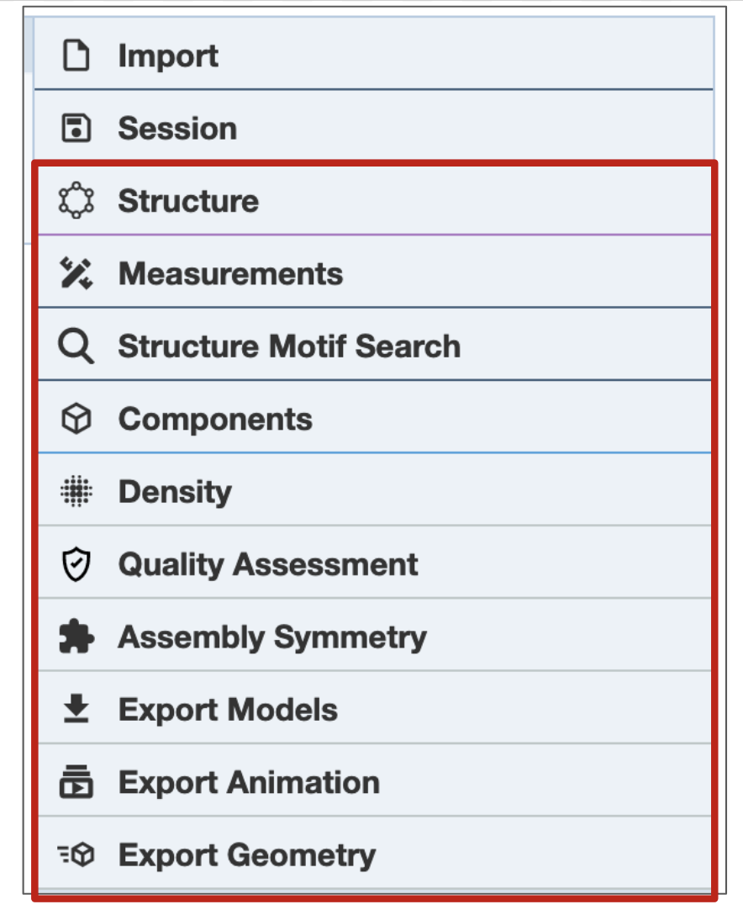Click the Components cube icon
Image resolution: width=743 pixels, height=915 pixels.
76,419
